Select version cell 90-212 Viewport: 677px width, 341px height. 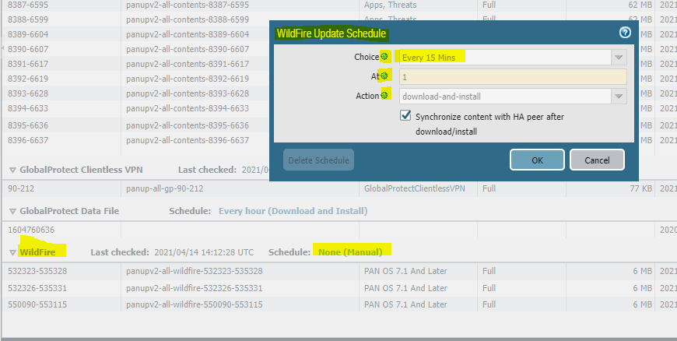point(21,188)
